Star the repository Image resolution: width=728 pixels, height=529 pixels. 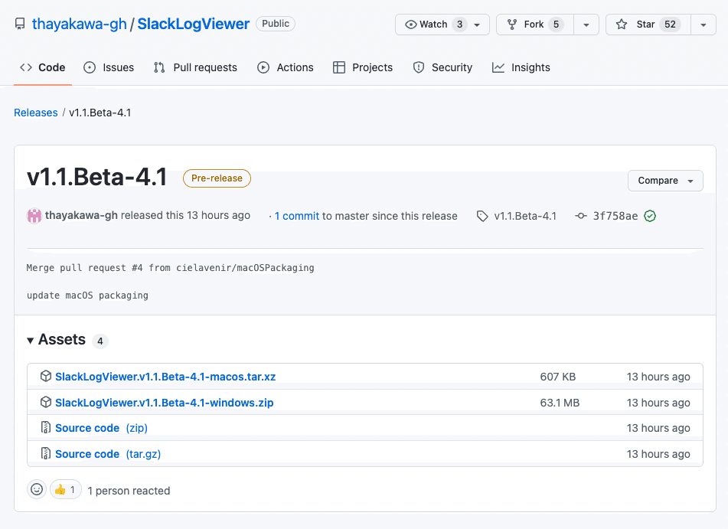coord(648,24)
